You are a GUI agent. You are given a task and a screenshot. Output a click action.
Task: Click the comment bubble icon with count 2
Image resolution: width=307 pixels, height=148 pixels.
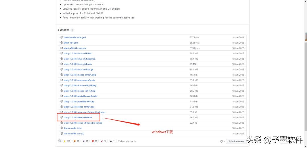tap(222, 141)
